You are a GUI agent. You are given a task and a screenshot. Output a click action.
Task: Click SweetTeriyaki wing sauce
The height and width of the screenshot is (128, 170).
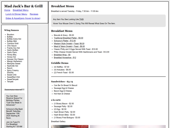coord(13,79)
